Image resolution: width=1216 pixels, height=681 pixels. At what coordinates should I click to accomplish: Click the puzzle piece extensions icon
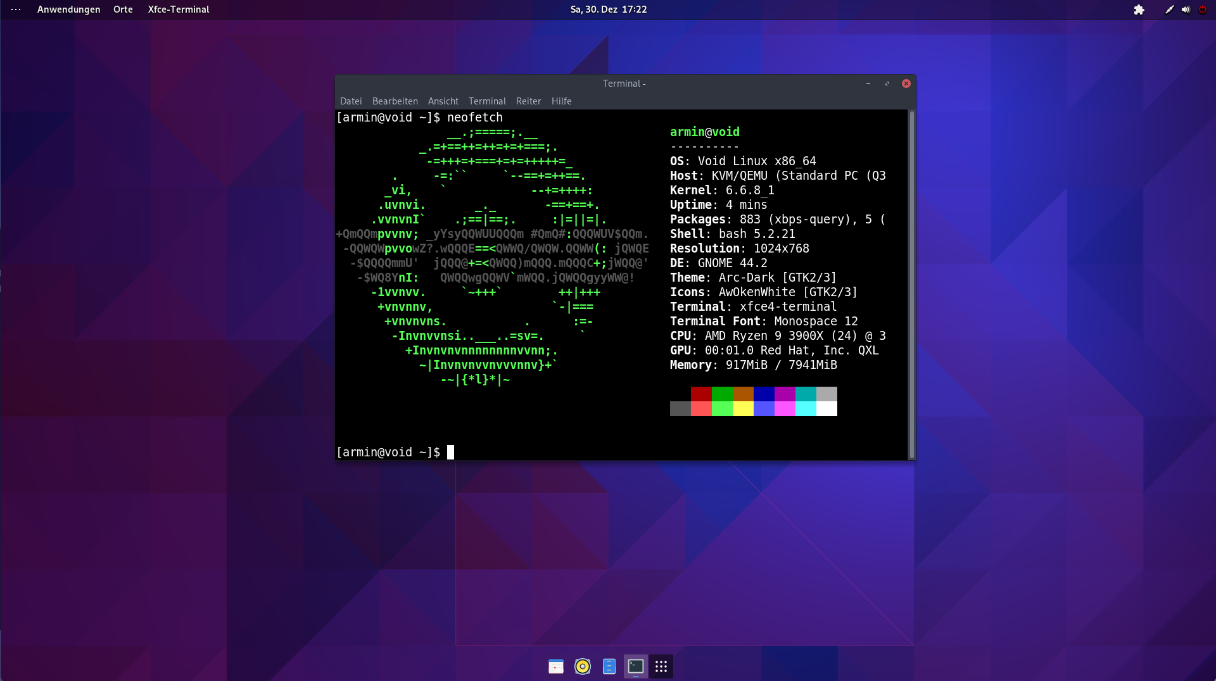coord(1139,9)
